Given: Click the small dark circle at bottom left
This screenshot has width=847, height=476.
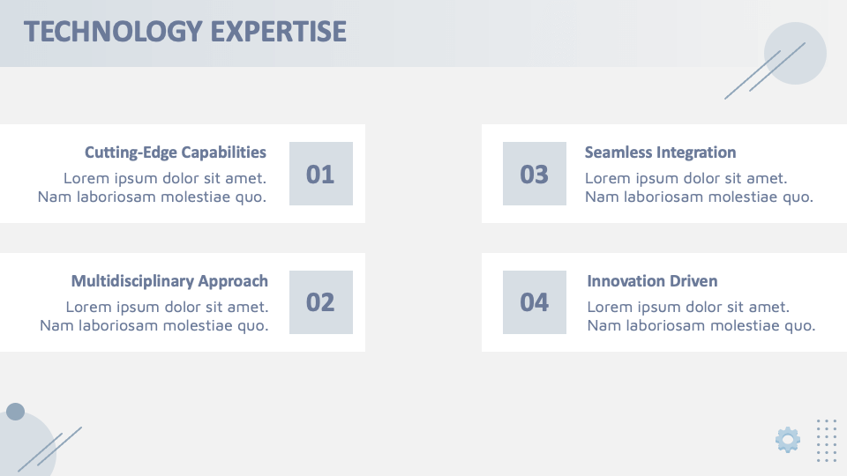Looking at the screenshot, I should click(15, 412).
